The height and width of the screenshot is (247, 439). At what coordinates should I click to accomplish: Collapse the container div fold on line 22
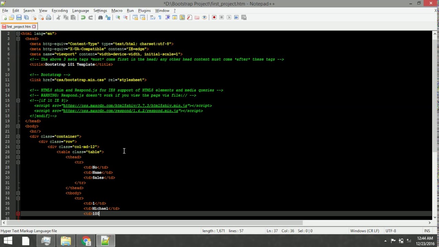point(18,137)
